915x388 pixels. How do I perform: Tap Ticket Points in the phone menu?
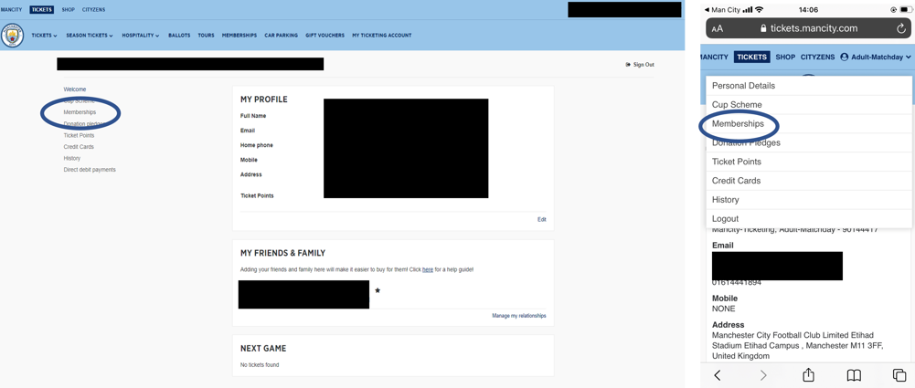click(x=809, y=162)
